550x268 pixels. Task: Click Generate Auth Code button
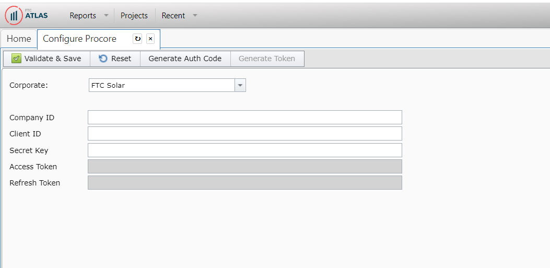185,59
